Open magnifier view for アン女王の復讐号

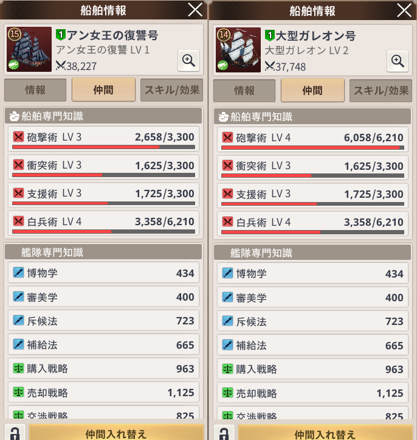pos(188,61)
